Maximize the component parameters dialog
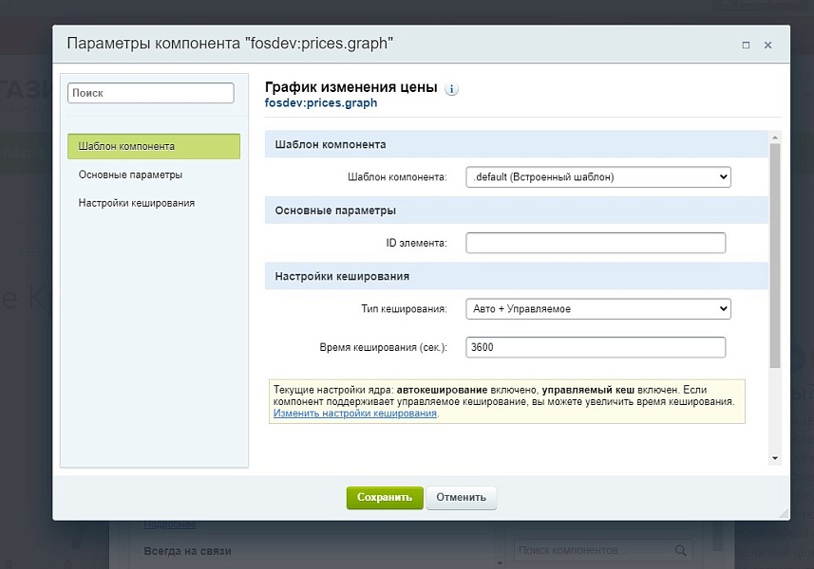 (x=746, y=45)
